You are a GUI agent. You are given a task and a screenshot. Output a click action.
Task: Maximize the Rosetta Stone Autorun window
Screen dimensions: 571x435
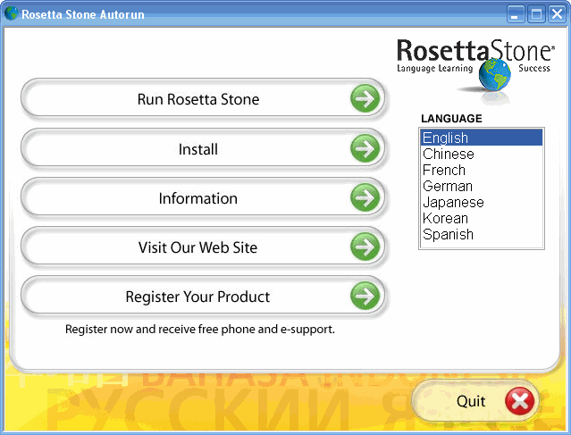[x=536, y=14]
